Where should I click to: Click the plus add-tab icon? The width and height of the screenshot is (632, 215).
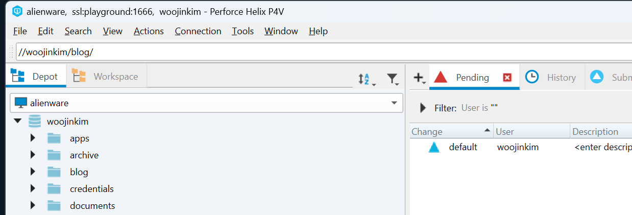tap(419, 78)
